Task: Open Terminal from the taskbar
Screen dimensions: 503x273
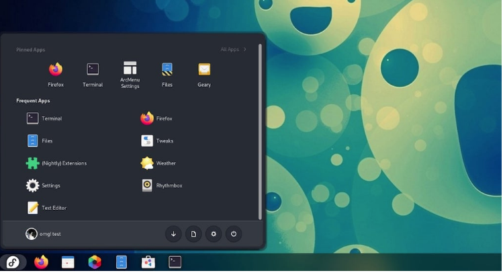Action: pos(175,262)
